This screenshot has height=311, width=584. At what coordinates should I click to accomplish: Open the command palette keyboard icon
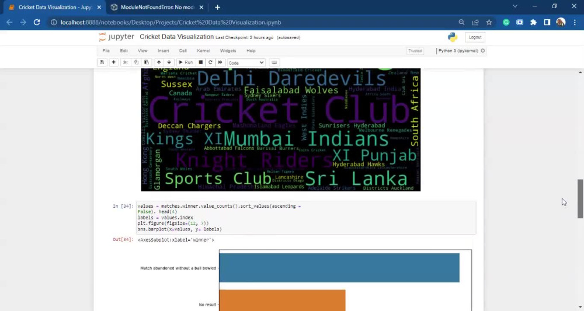click(274, 62)
